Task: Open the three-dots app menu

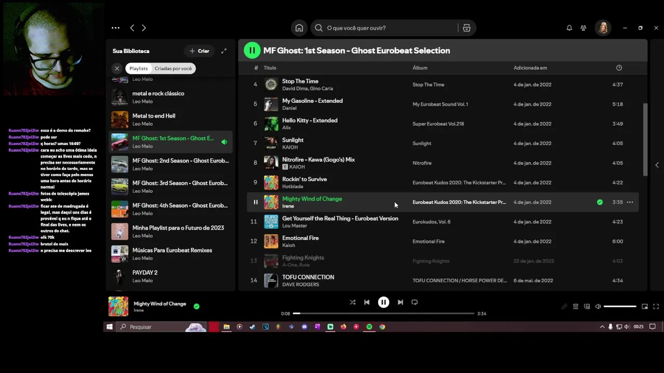Action: click(116, 28)
